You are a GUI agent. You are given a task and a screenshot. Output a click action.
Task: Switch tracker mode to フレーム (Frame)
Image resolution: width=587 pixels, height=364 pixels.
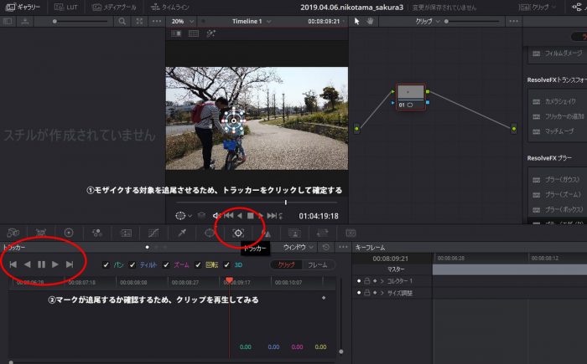pyautogui.click(x=318, y=265)
